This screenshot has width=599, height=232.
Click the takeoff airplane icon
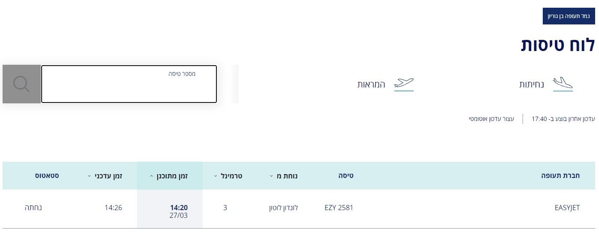[404, 83]
